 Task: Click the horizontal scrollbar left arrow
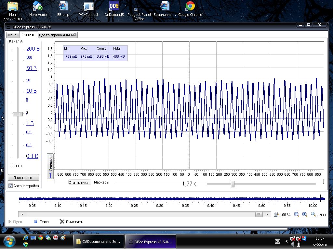point(22,215)
